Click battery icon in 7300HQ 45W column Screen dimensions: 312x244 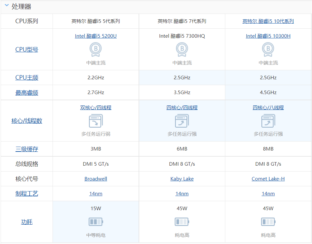182,222
